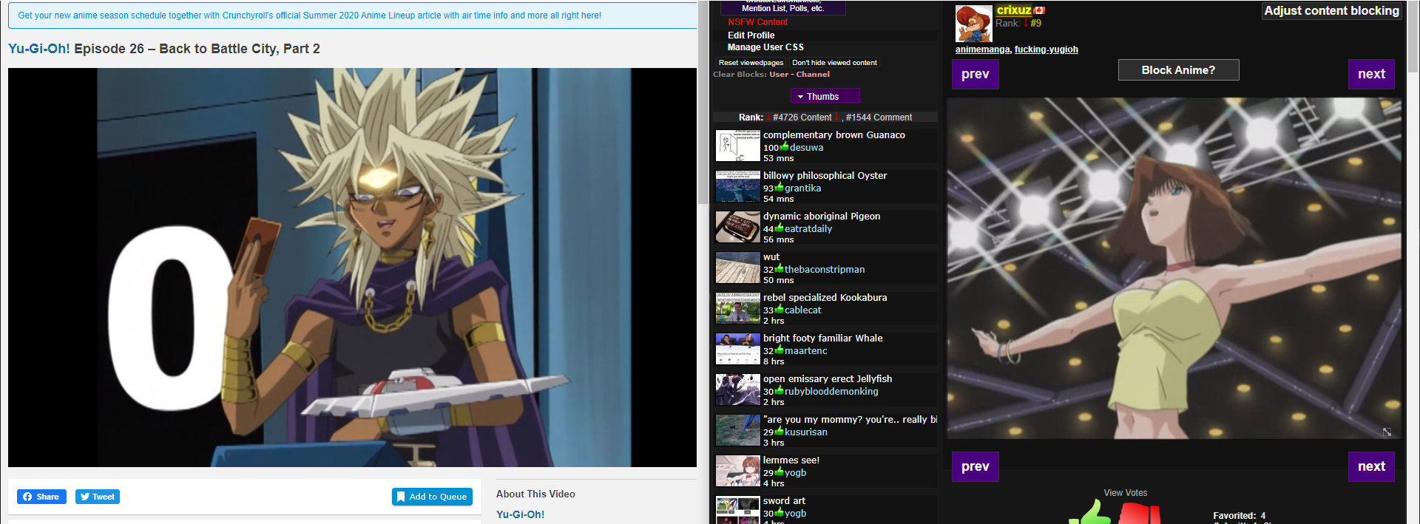Click the bottom next button under the image
1420x524 pixels.
pos(1371,466)
